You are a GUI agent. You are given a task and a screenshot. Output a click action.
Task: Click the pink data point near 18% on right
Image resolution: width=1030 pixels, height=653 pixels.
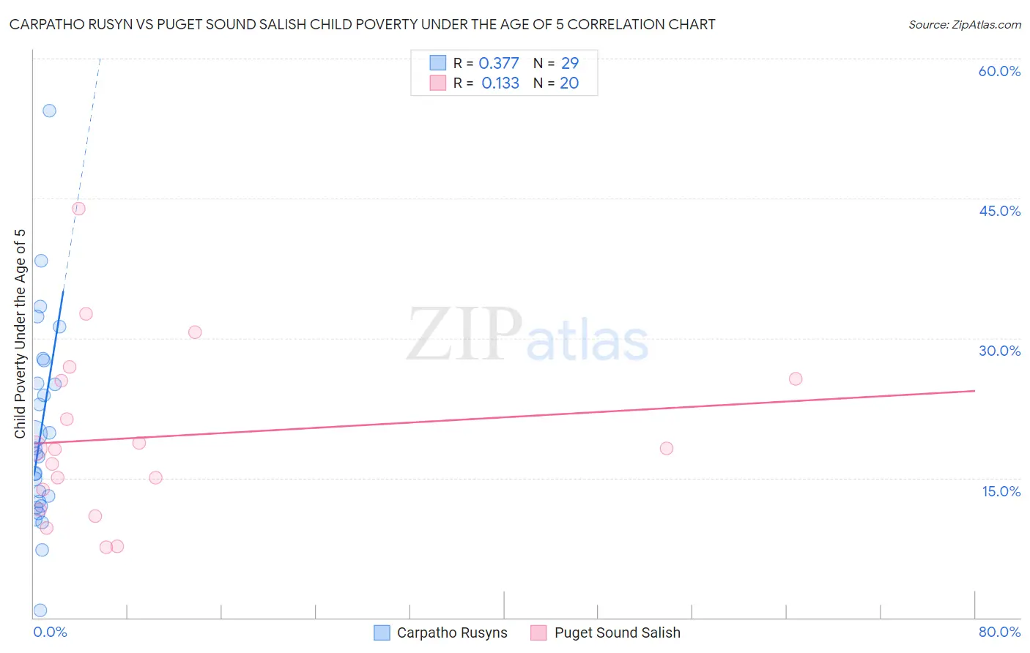click(667, 448)
